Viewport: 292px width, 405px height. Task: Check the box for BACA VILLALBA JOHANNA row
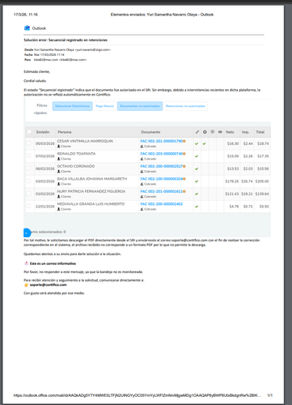28,181
